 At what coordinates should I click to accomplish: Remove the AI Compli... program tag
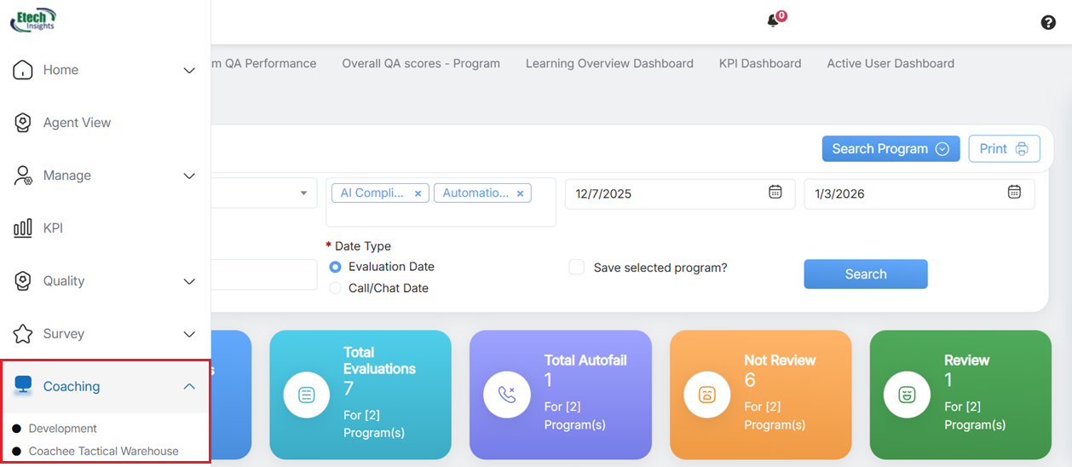coord(418,193)
